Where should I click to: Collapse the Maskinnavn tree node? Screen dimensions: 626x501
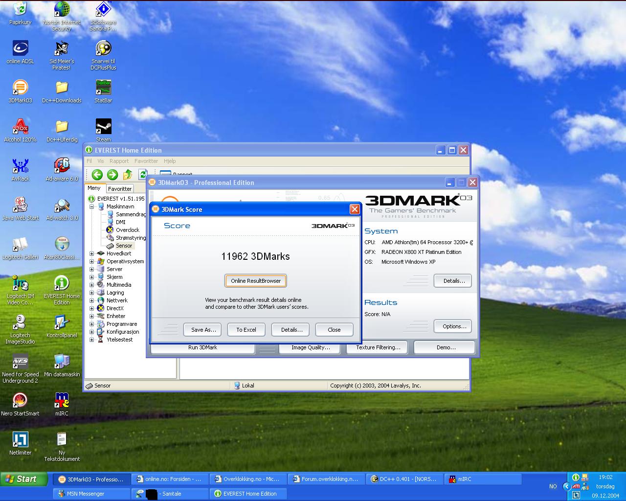[x=91, y=206]
